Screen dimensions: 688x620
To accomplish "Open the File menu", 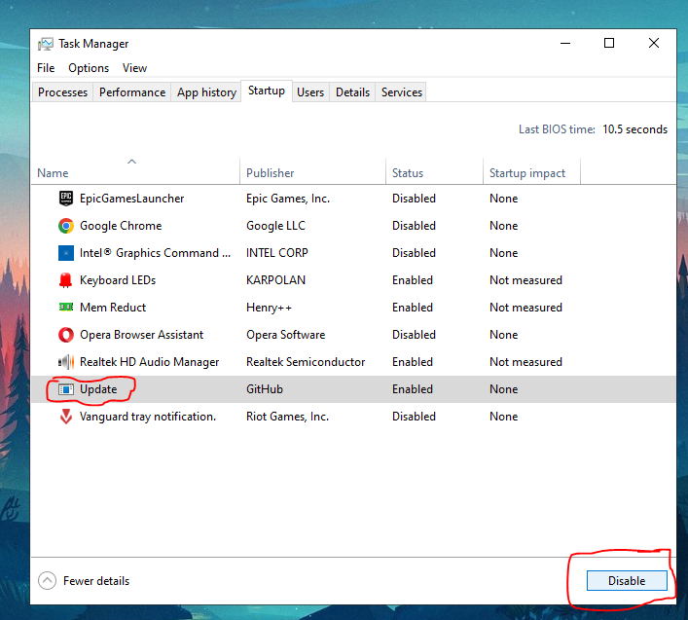I will [46, 68].
